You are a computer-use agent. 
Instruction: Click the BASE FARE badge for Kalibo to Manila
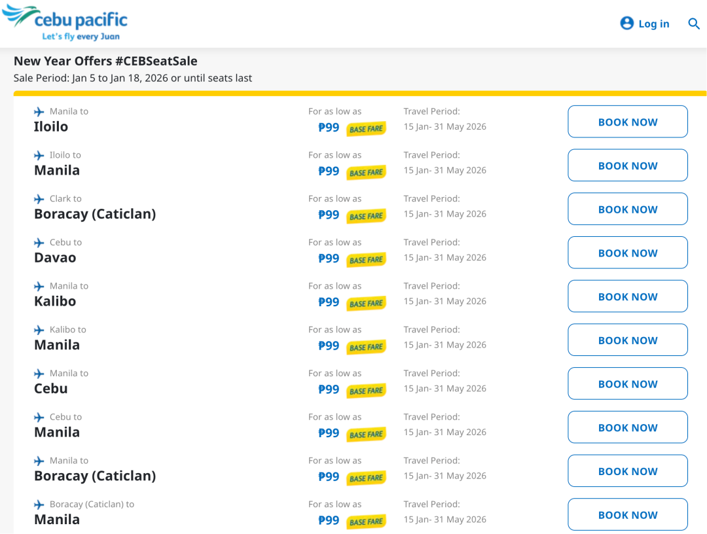coord(366,347)
